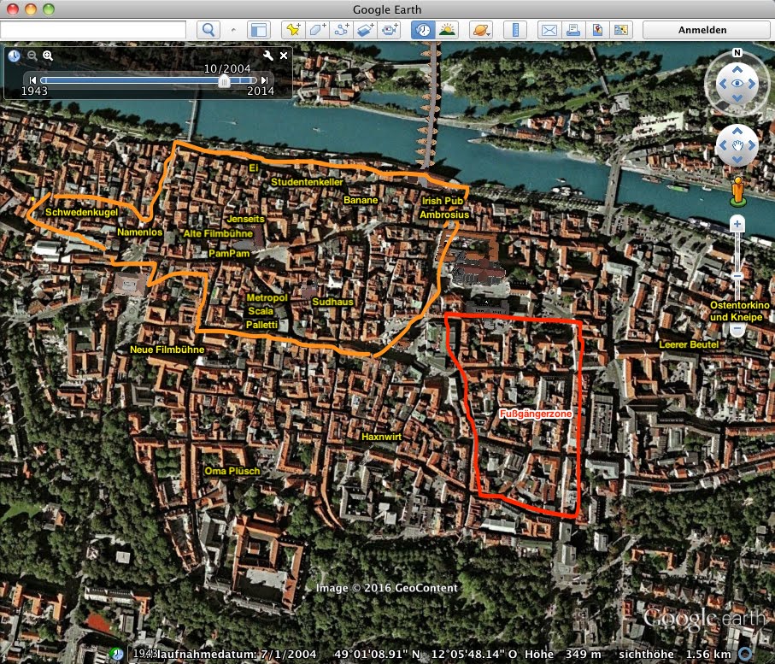Click the Sudhaus placemark label
This screenshot has width=775, height=664.
point(332,302)
